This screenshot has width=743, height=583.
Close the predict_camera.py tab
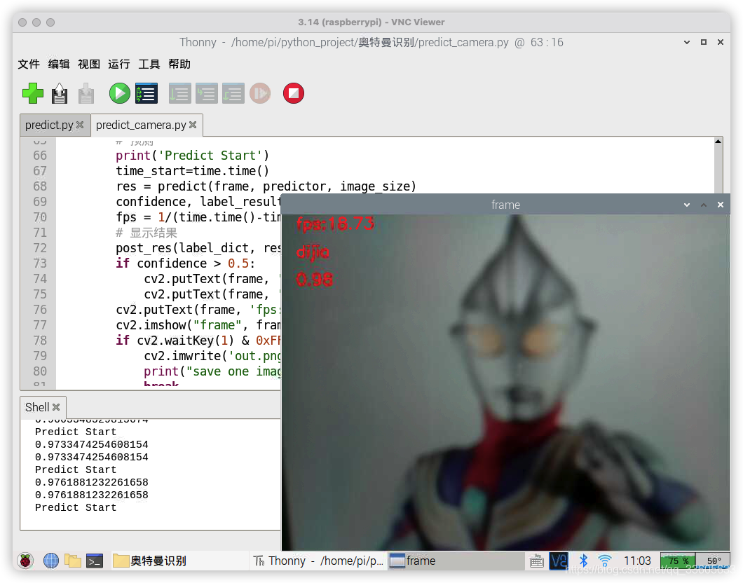[193, 125]
